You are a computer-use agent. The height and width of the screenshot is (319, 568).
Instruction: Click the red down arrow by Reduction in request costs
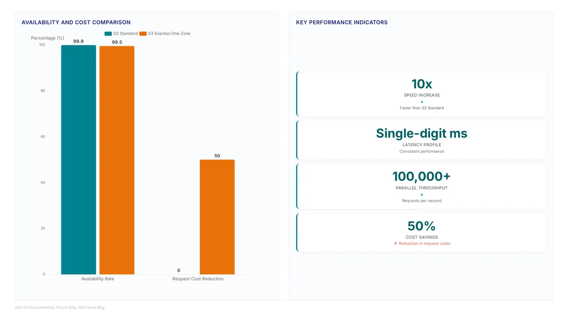[395, 243]
